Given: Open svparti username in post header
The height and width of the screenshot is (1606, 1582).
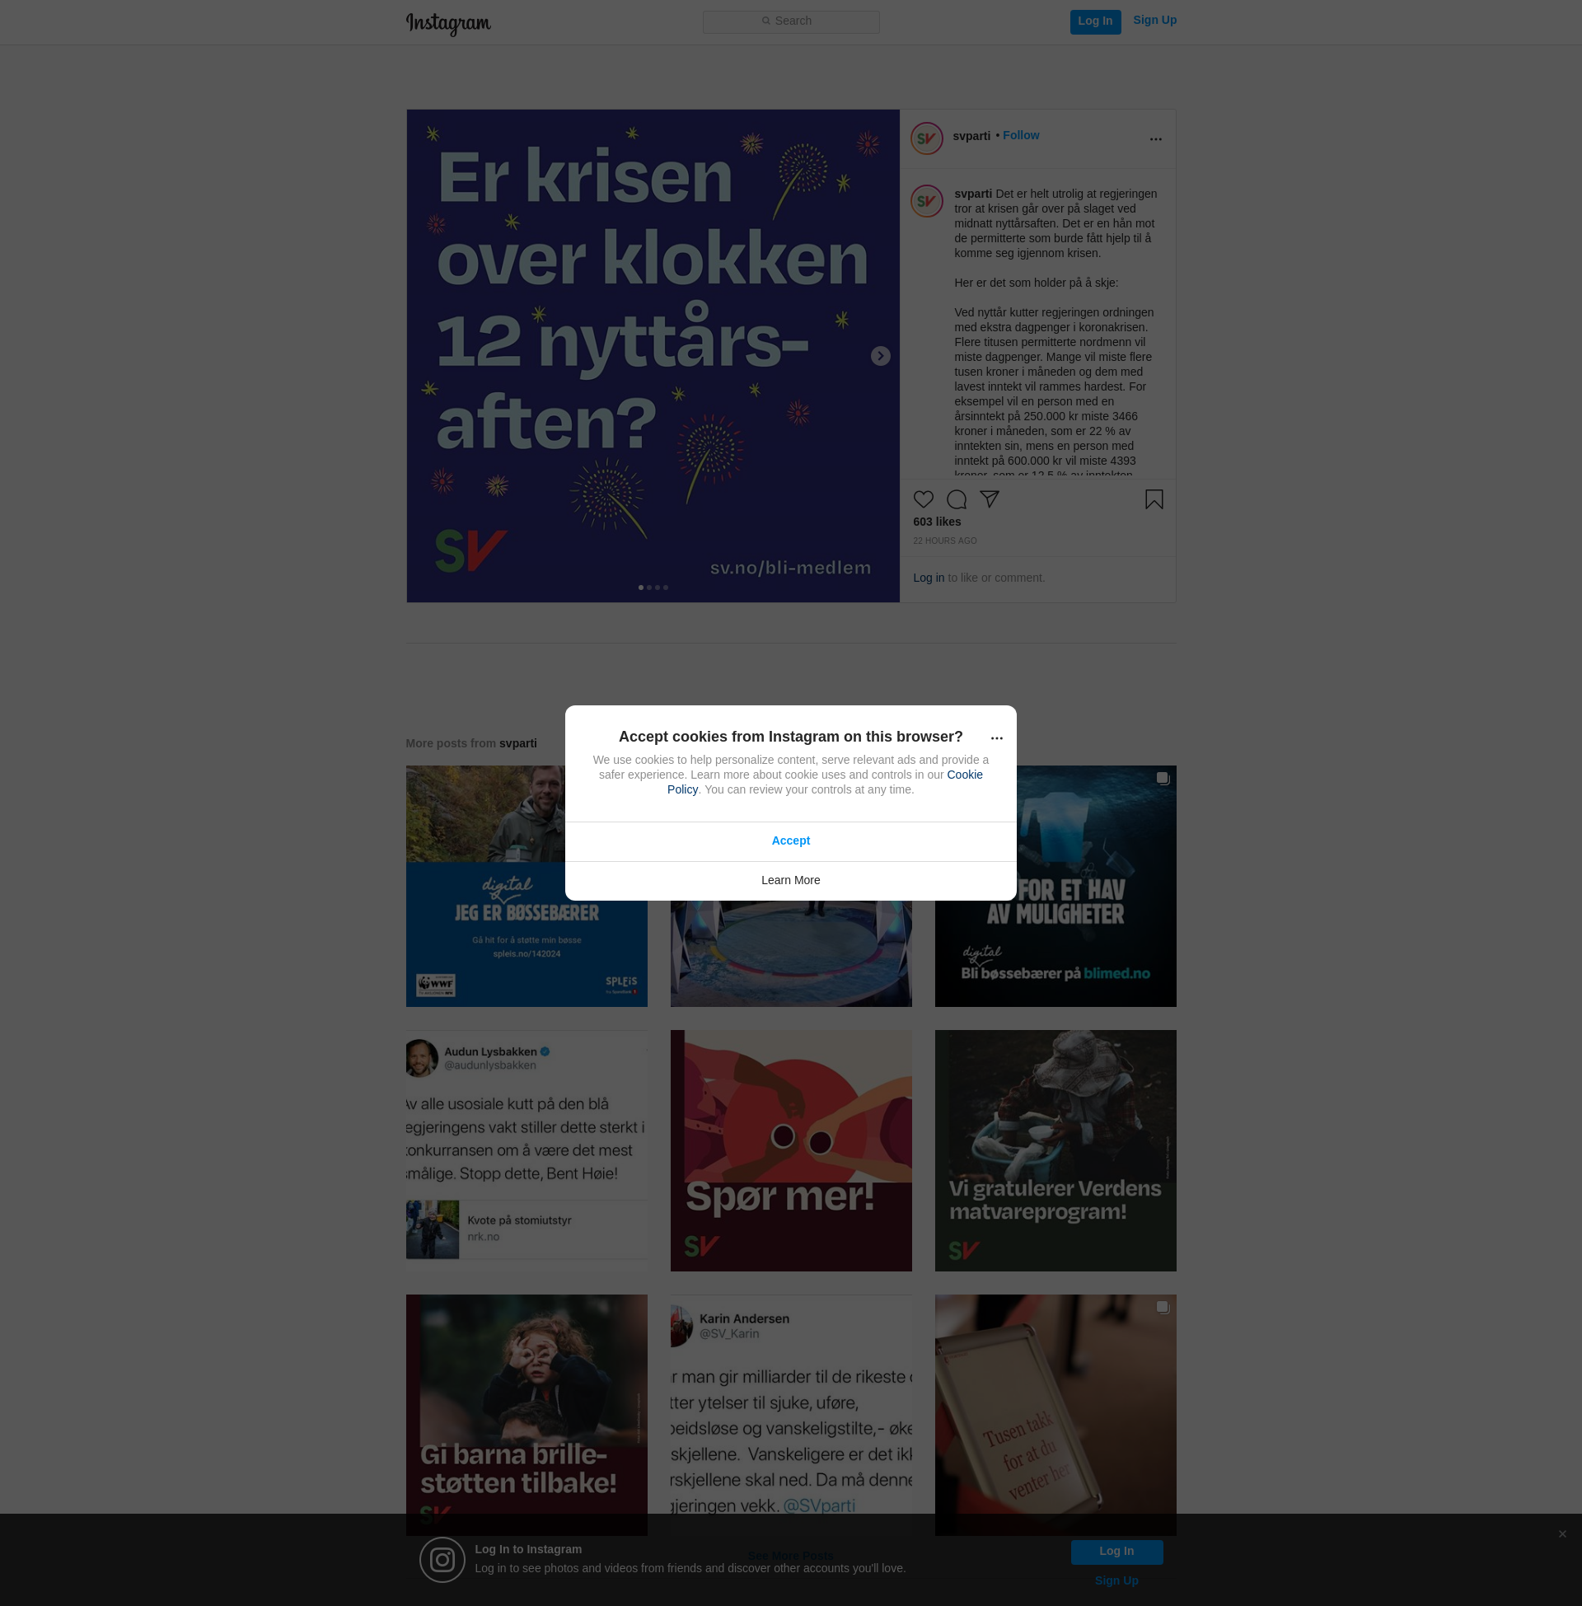Looking at the screenshot, I should (x=971, y=135).
